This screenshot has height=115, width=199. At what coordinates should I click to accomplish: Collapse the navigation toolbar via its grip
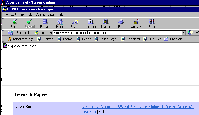(x=3, y=23)
